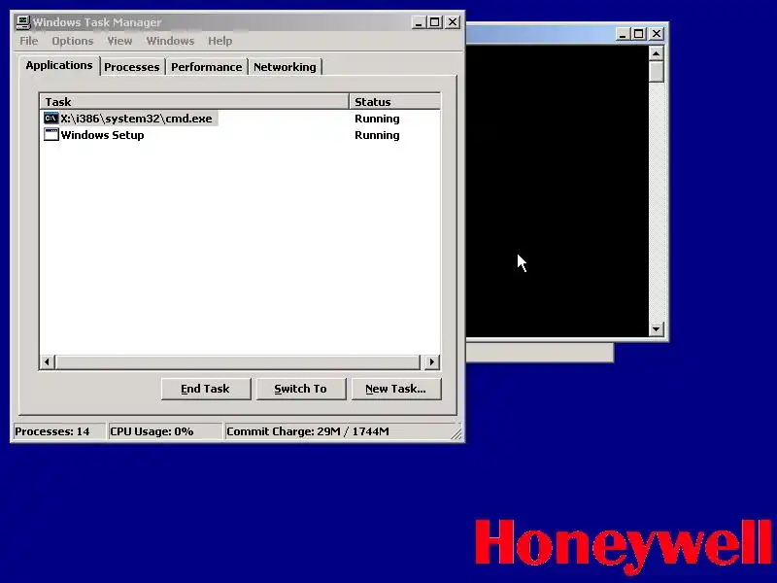Click the Task Manager title bar icon
The height and width of the screenshot is (583, 777).
click(22, 22)
